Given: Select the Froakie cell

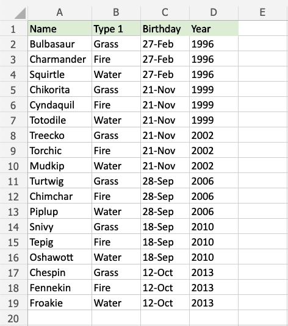Looking at the screenshot, I should 60,302.
